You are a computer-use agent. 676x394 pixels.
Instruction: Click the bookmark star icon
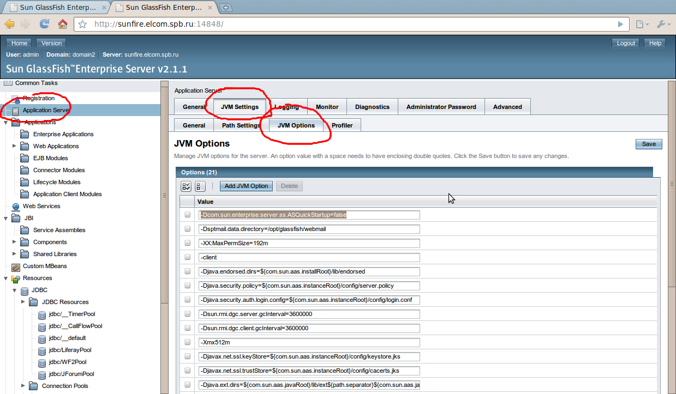click(x=83, y=24)
